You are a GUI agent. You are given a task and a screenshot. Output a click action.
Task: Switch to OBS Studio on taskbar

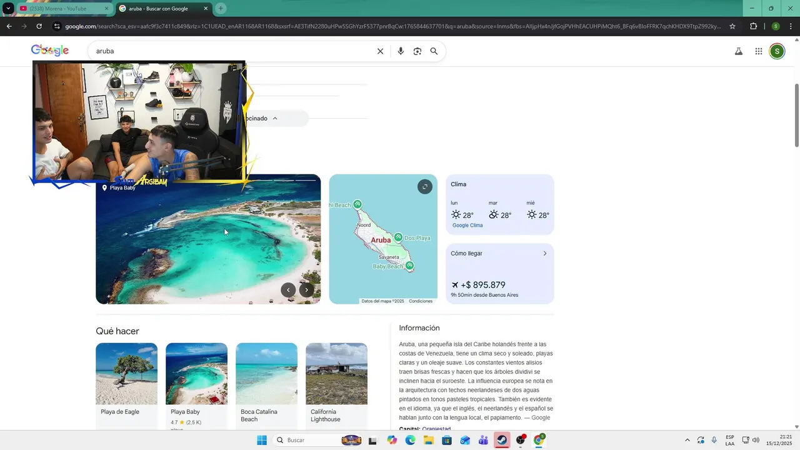(x=521, y=440)
